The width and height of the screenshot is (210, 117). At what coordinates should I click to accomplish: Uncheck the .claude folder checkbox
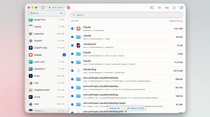pyautogui.click(x=72, y=37)
